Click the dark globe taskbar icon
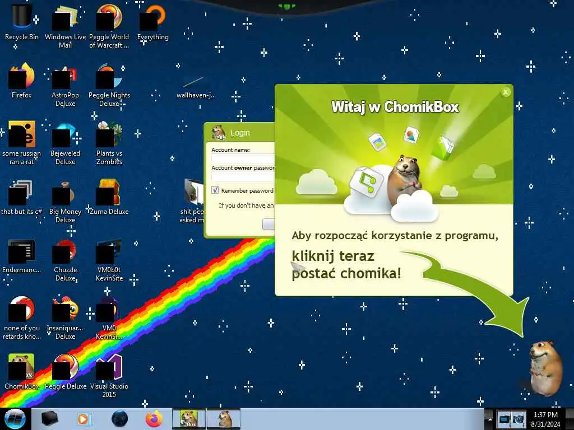 click(x=119, y=419)
